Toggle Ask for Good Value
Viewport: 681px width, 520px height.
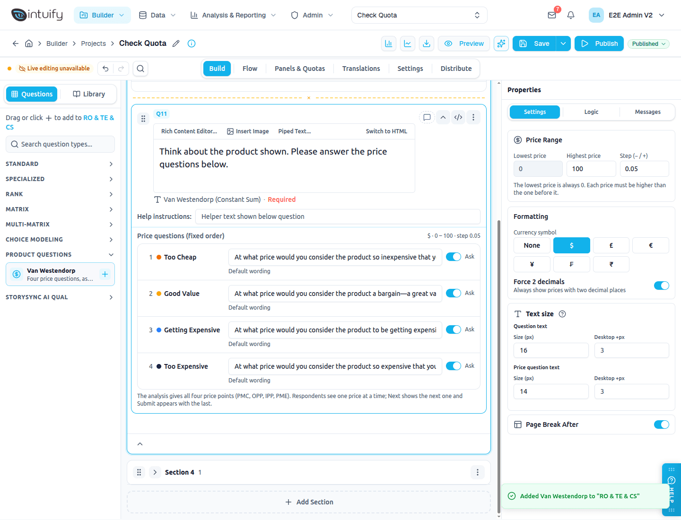coord(454,293)
